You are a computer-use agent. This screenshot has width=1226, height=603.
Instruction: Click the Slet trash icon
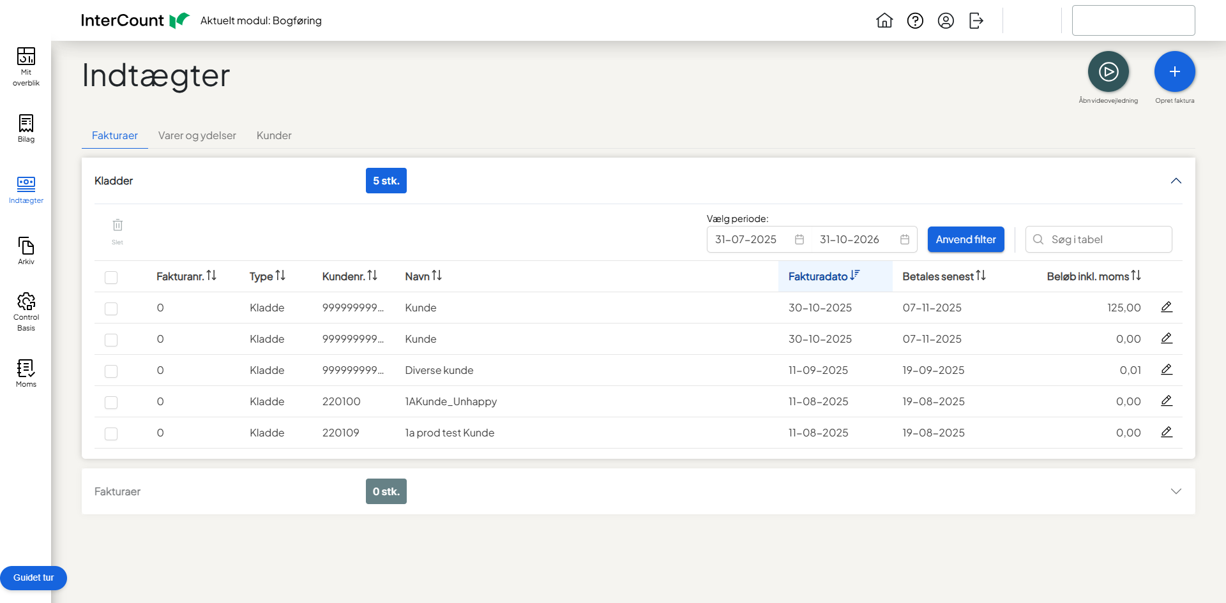tap(117, 226)
